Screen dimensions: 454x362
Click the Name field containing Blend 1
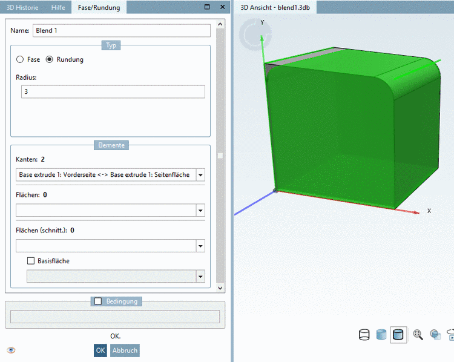click(122, 30)
